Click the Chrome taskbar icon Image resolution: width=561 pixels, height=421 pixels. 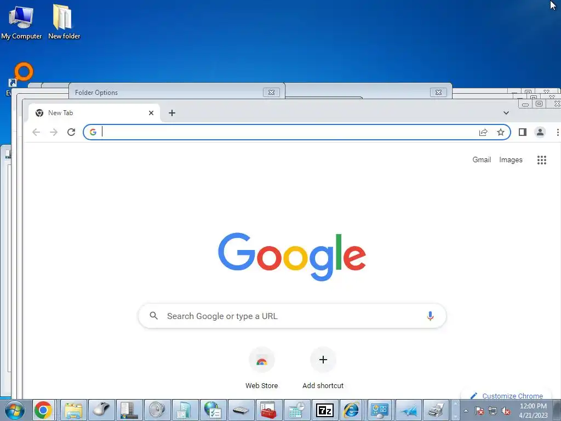point(43,410)
